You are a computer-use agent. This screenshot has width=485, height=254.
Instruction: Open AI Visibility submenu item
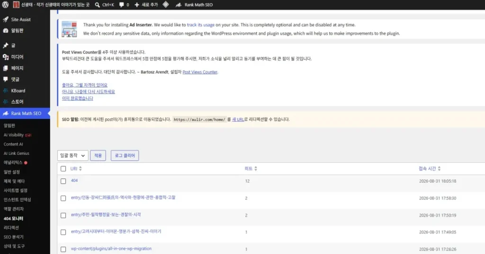18,135
